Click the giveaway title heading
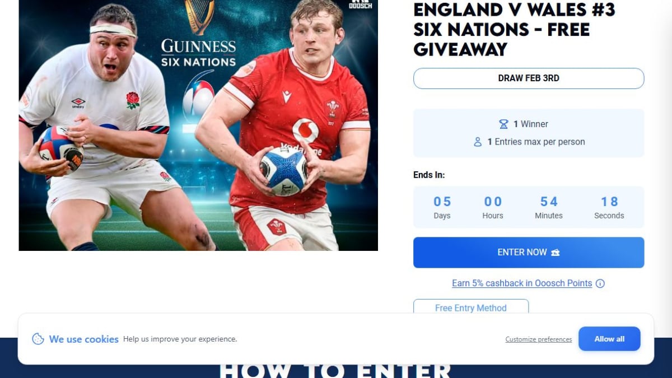The height and width of the screenshot is (378, 672). click(x=514, y=29)
